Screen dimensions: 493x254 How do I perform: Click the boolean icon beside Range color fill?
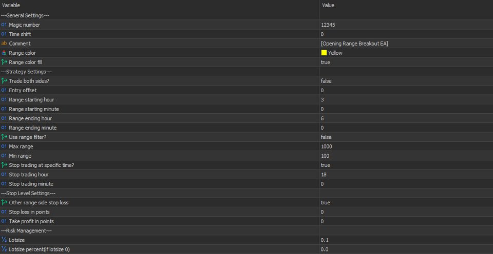(x=4, y=62)
